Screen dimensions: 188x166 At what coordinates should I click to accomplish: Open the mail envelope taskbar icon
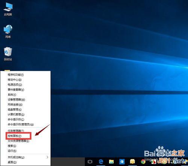(132, 161)
